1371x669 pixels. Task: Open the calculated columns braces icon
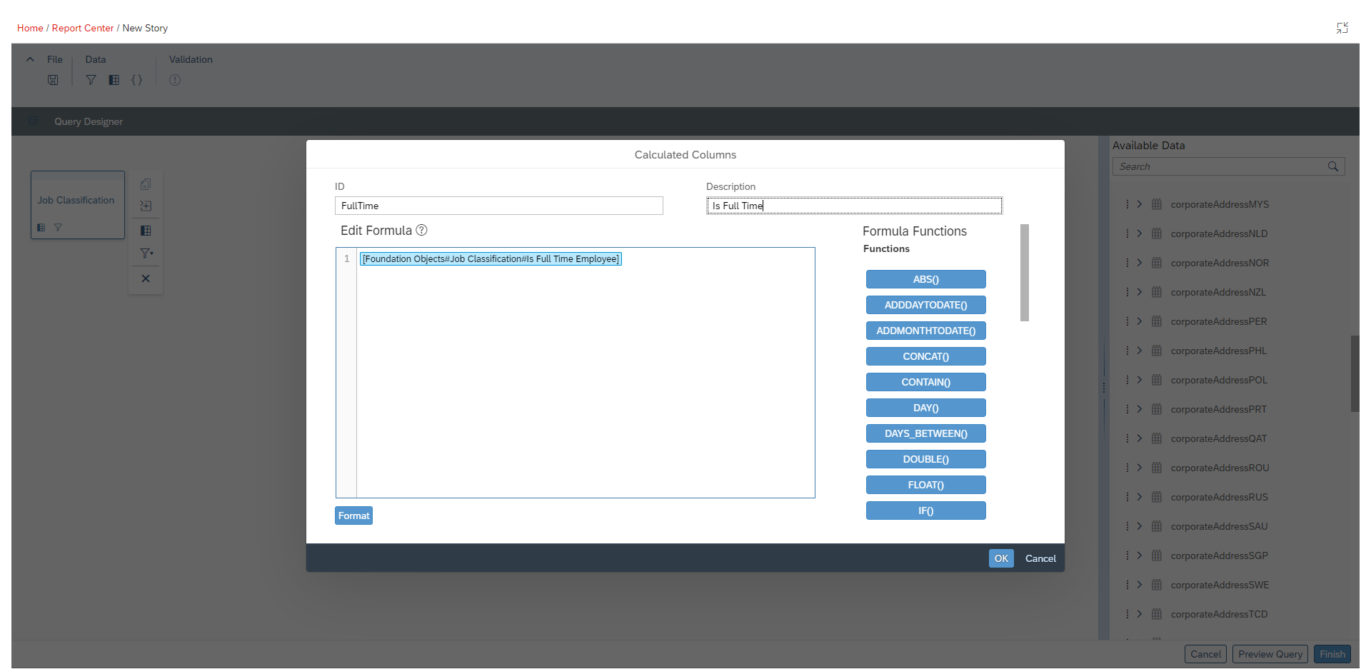pos(137,80)
